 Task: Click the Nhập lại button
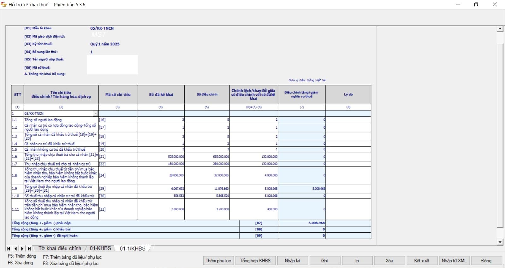(292, 261)
